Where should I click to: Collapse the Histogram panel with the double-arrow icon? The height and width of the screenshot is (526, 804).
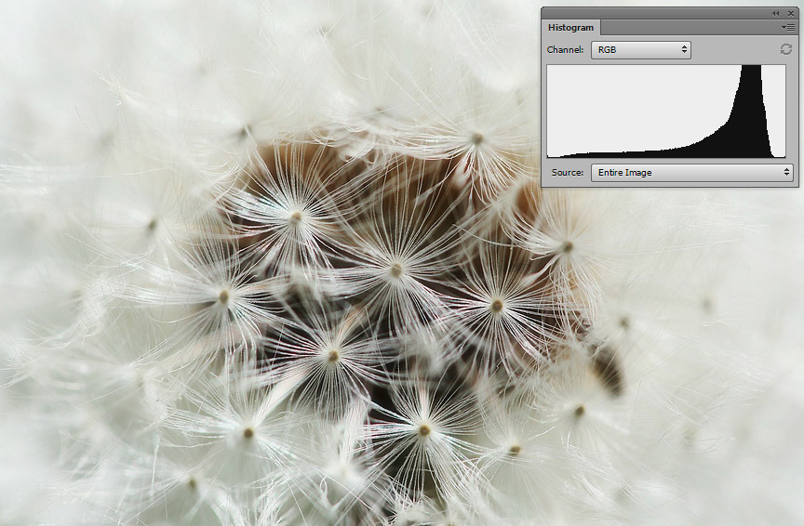click(x=776, y=13)
